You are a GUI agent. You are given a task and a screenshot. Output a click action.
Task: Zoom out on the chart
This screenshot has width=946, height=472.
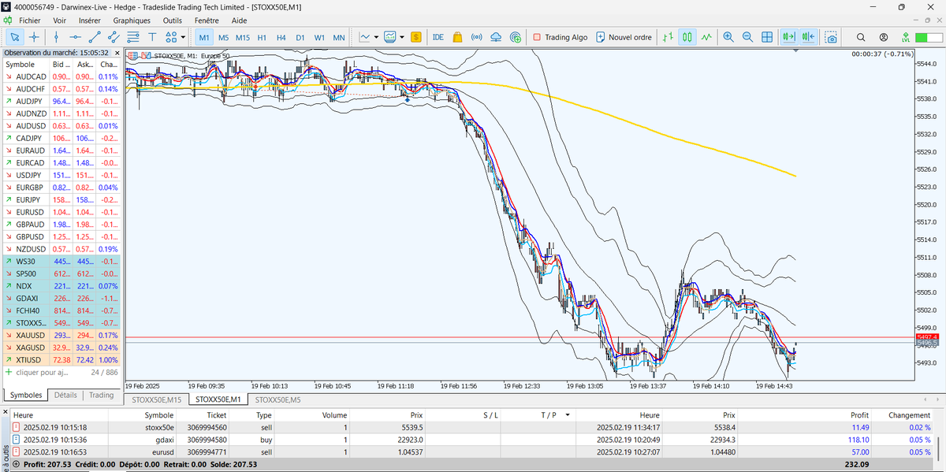747,37
